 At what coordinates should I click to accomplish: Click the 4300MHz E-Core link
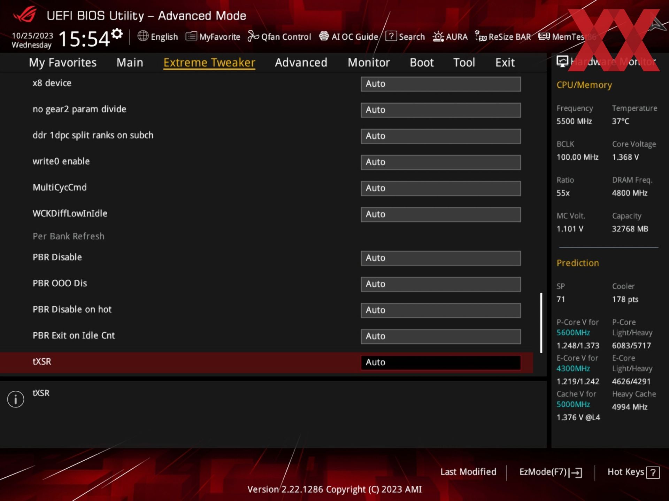click(573, 368)
